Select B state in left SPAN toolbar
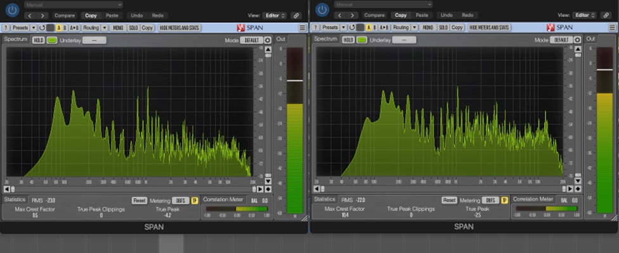This screenshot has width=619, height=253. 65,28
